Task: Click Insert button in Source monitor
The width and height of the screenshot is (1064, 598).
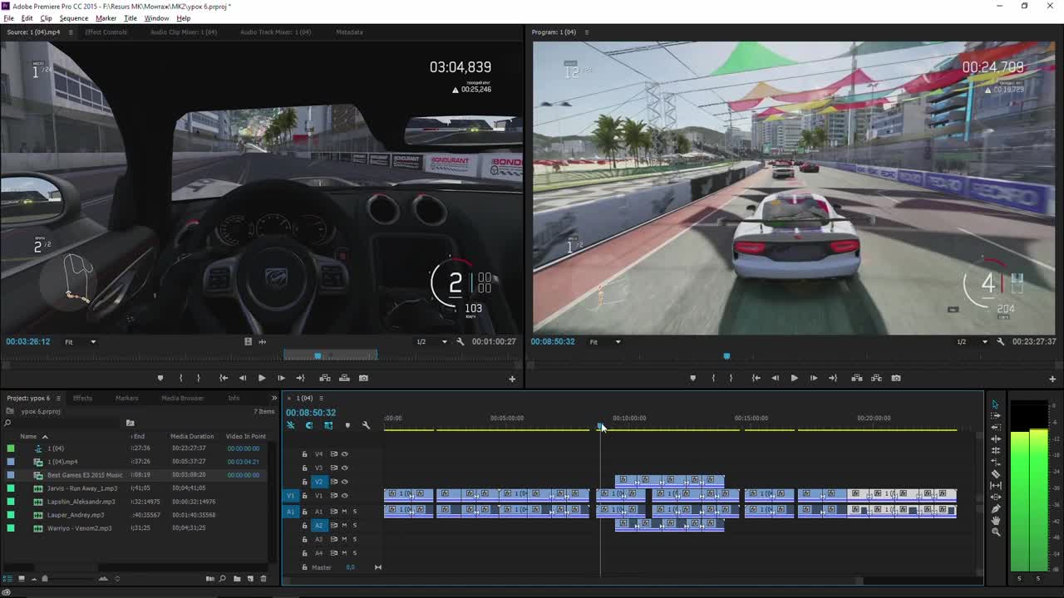Action: pos(325,378)
